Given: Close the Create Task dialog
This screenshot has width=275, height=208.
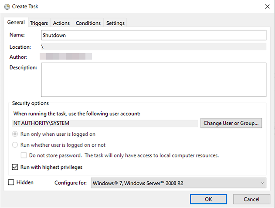Looking at the screenshot, I should [x=267, y=7].
